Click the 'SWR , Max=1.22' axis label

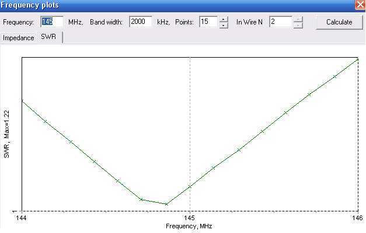click(x=7, y=134)
